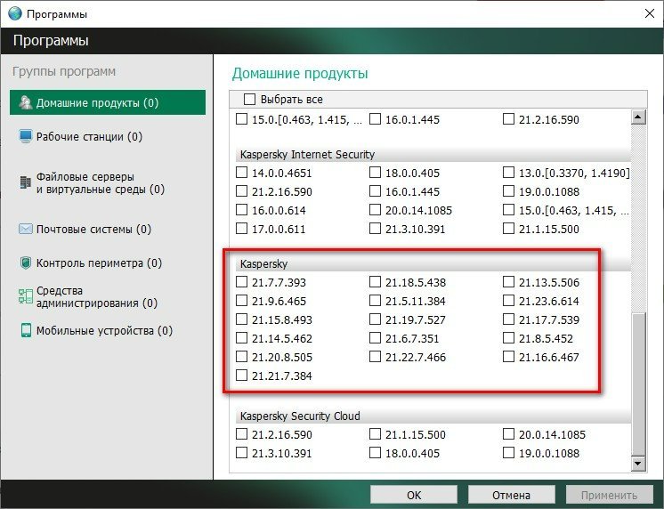Enable Security Cloud version 21.3.10.391
The image size is (664, 509).
[x=241, y=453]
